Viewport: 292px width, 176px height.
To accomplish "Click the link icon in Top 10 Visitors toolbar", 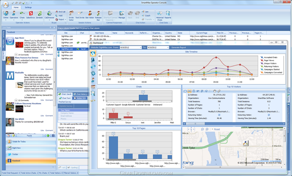I will pos(219,91).
